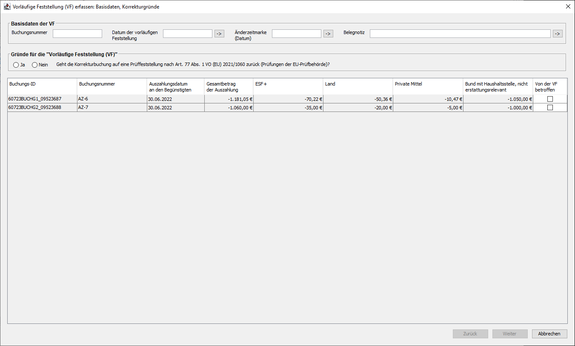Click the -35,00 € ESF+ cell
The width and height of the screenshot is (575, 346).
288,108
